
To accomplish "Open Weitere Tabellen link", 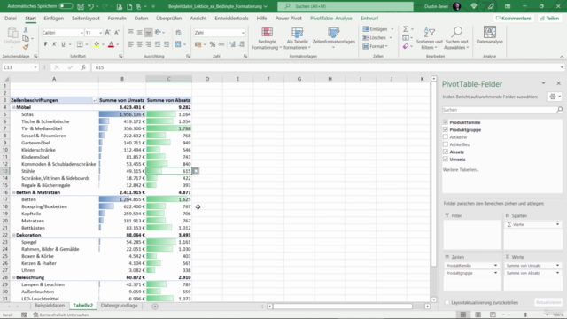I will (x=461, y=169).
